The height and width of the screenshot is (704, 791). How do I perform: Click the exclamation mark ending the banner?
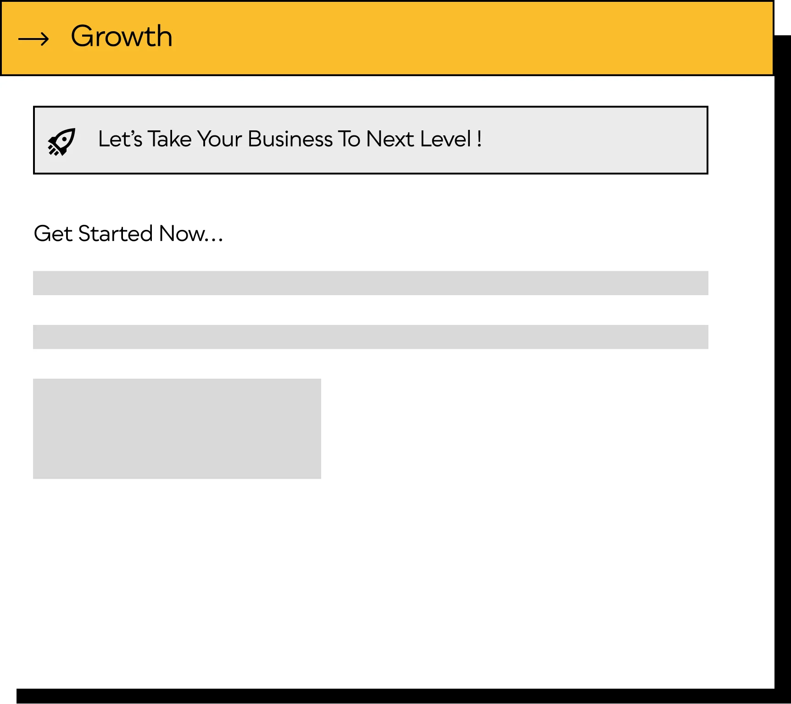(x=479, y=139)
